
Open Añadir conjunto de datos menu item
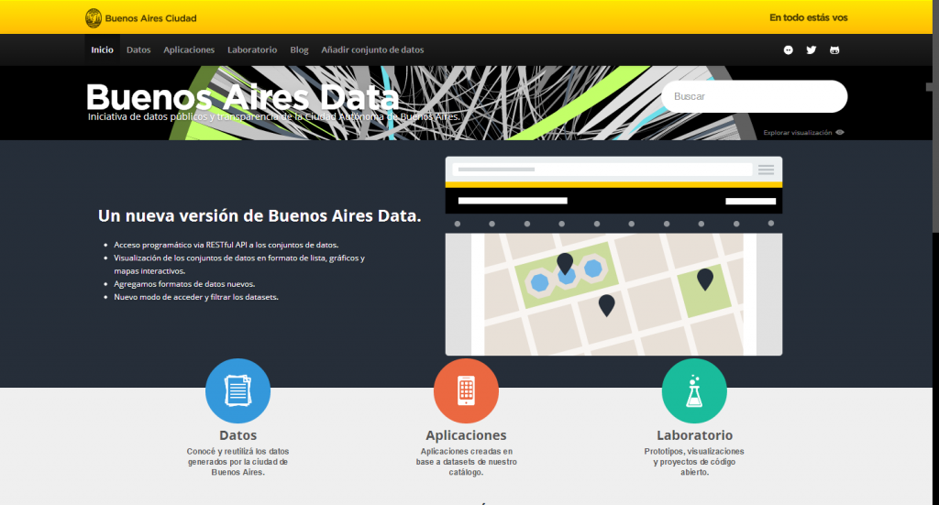(x=372, y=49)
